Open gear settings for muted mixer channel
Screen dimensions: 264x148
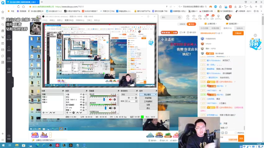coord(115,100)
